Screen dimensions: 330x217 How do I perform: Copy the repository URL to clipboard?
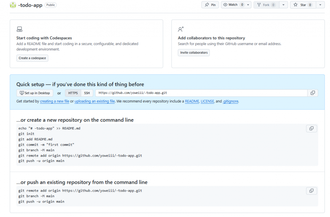tap(313, 93)
